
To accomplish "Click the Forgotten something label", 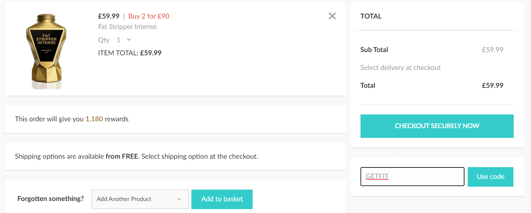I will [x=51, y=199].
